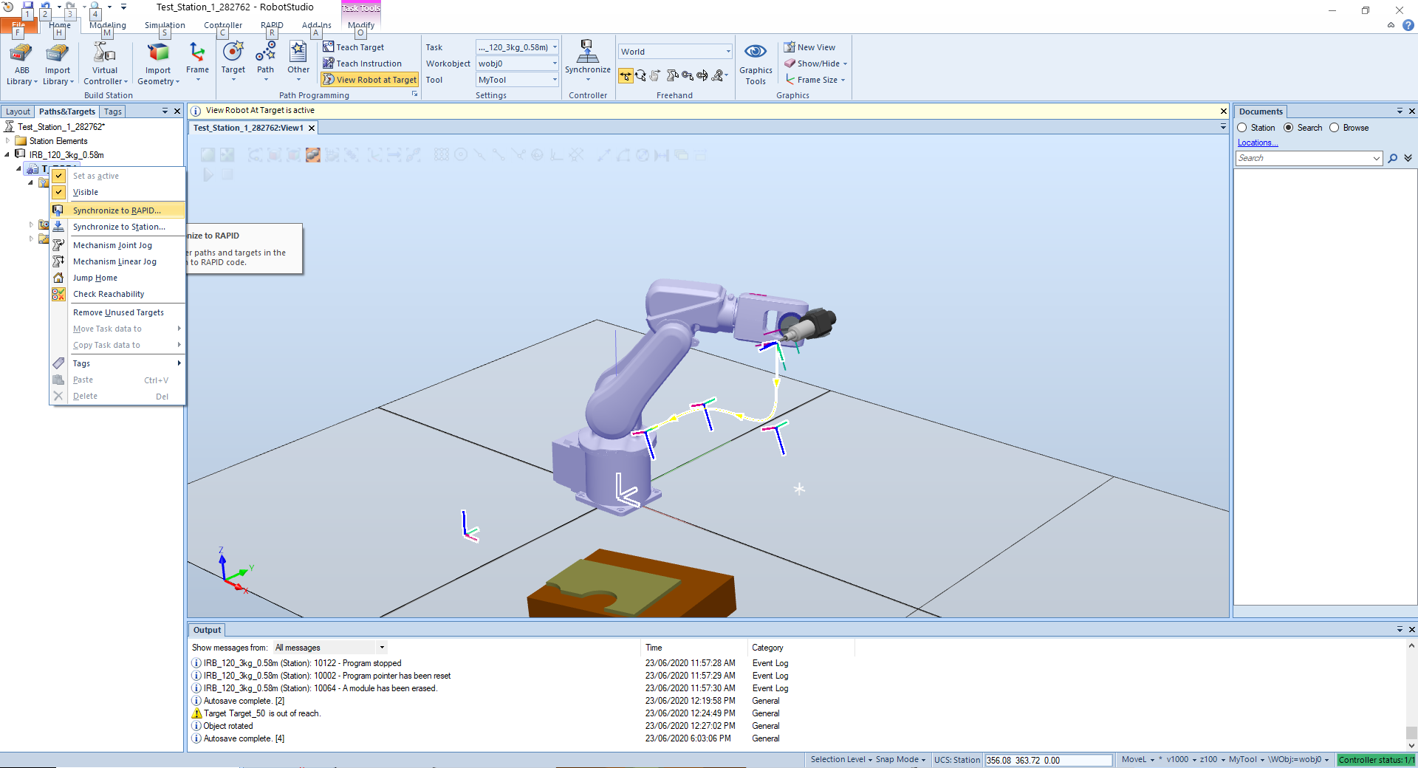The height and width of the screenshot is (768, 1418).
Task: Click the Documents search input field
Action: point(1304,158)
